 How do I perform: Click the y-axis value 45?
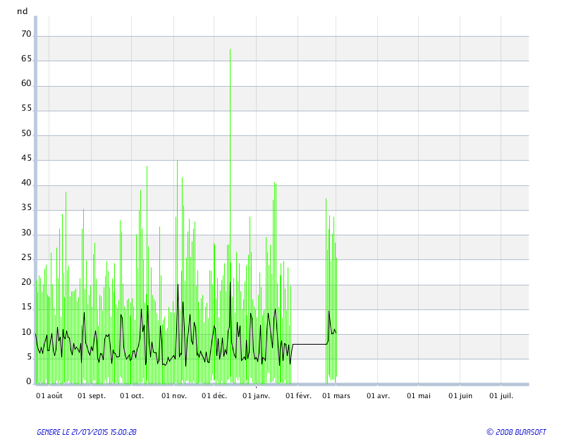(26, 158)
